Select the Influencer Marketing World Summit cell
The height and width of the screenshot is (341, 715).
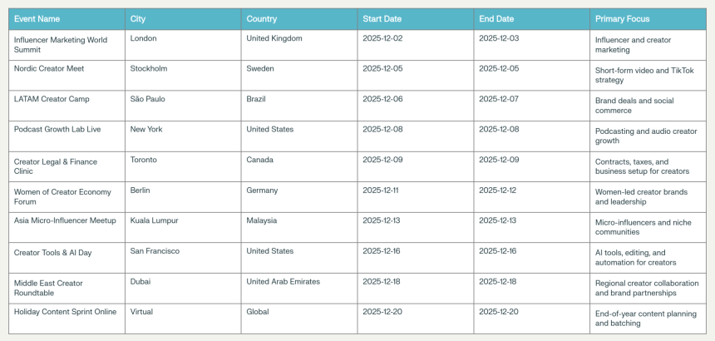click(61, 45)
